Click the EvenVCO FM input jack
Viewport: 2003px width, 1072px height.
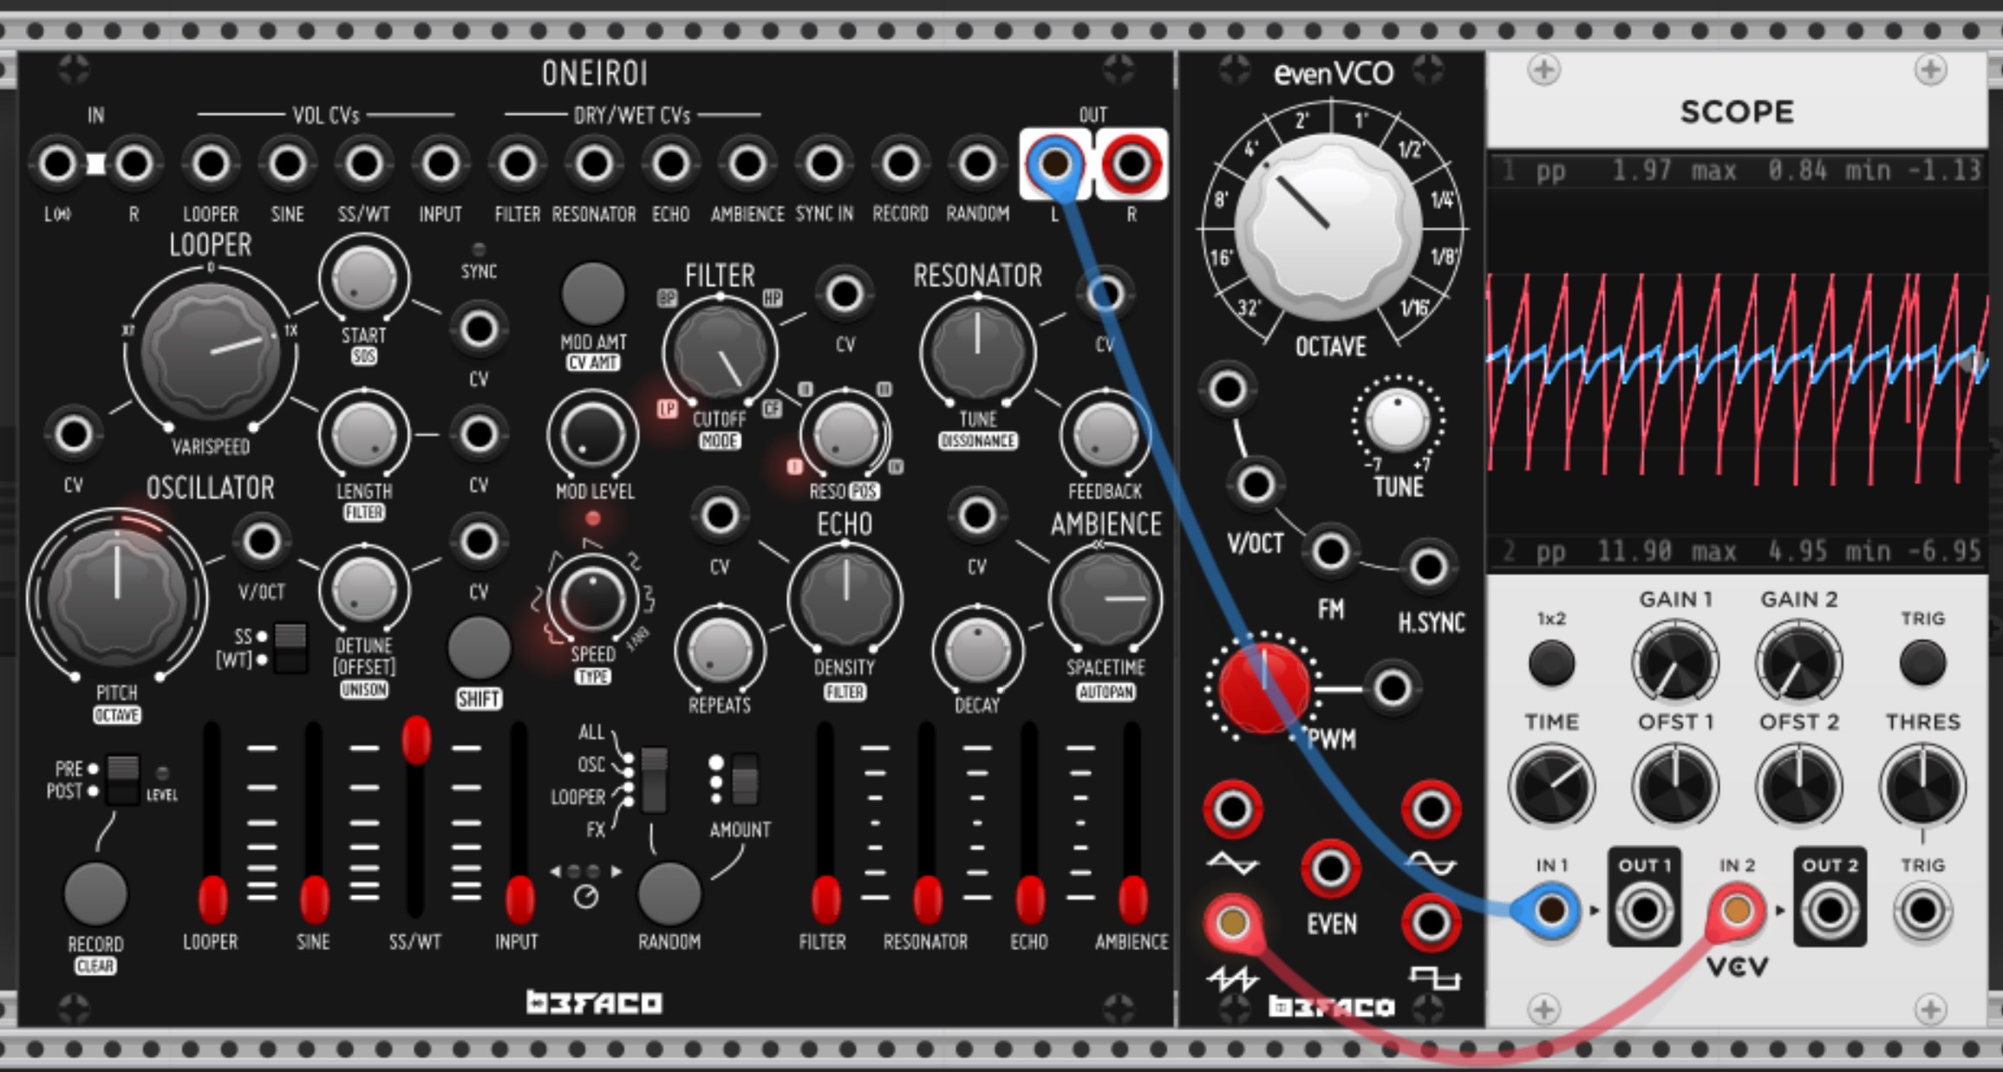click(1330, 551)
